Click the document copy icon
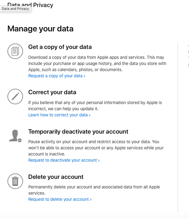Viewport: 189px width, 218px height. 15,51
